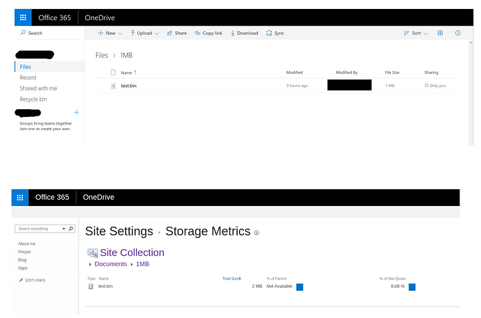Click the Sync icon
The image size is (481, 318).
click(269, 33)
